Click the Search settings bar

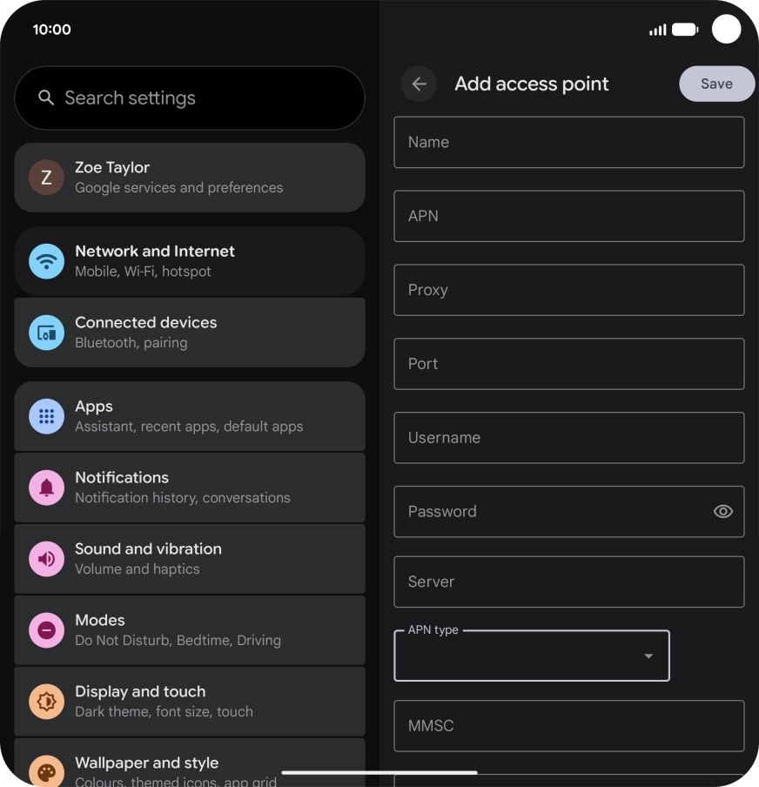190,98
